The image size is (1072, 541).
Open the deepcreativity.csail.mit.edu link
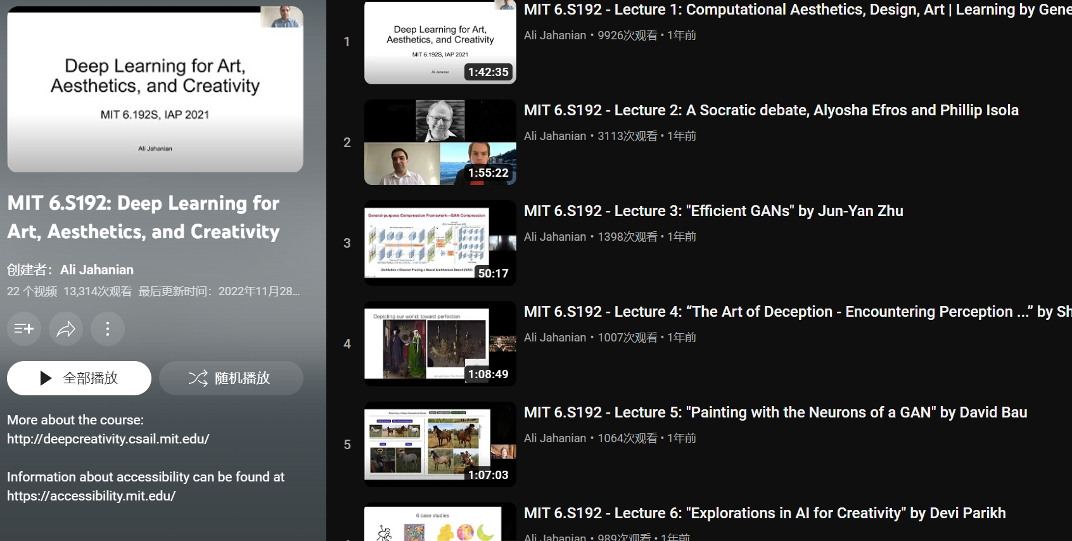tap(108, 439)
